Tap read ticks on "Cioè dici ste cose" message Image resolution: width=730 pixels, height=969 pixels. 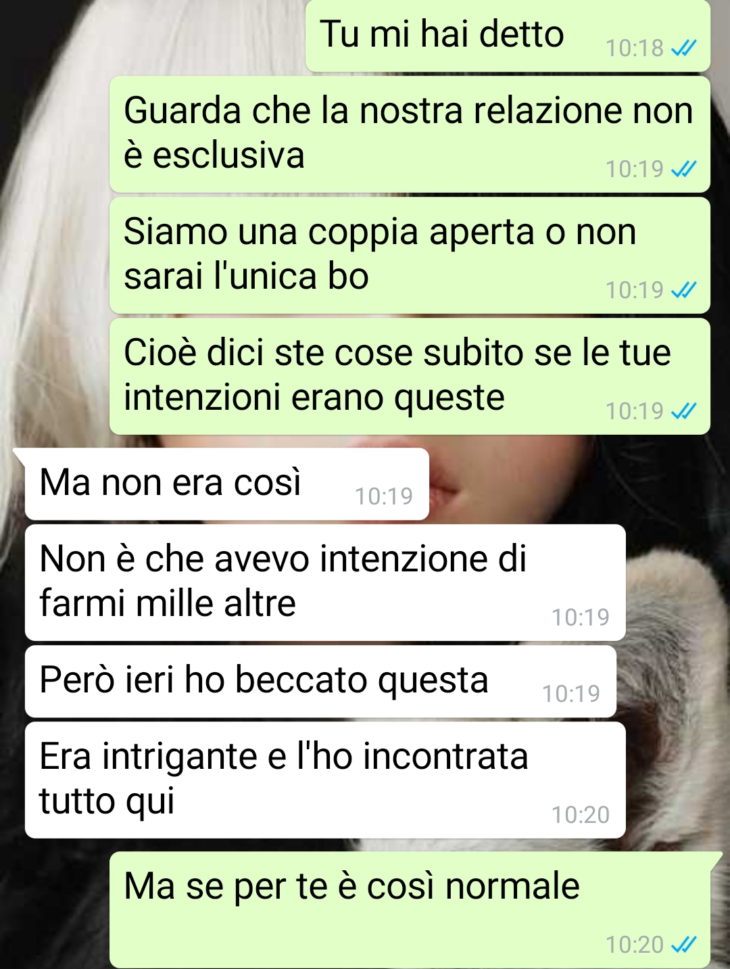(683, 411)
